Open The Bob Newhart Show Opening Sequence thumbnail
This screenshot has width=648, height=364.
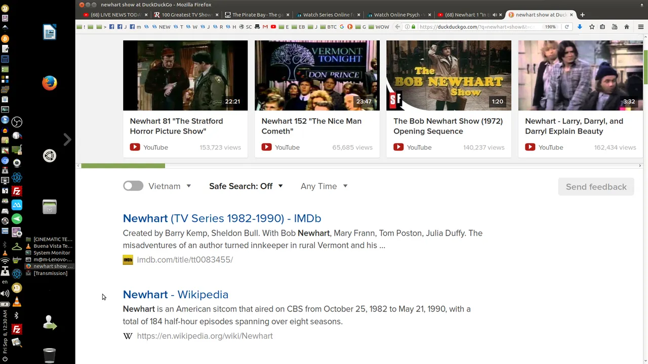point(449,75)
